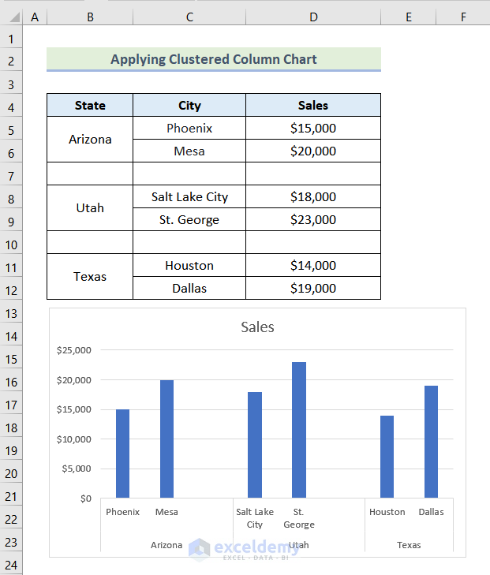Select column B header
Viewport: 490px width, 575px height.
90,17
